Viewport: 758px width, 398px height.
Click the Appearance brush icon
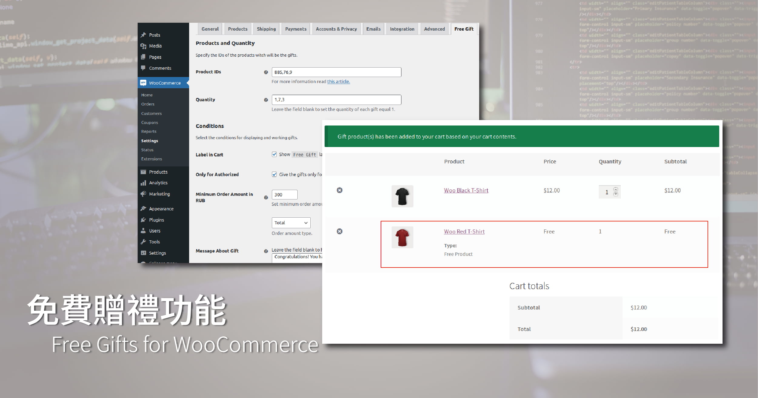[x=143, y=209]
